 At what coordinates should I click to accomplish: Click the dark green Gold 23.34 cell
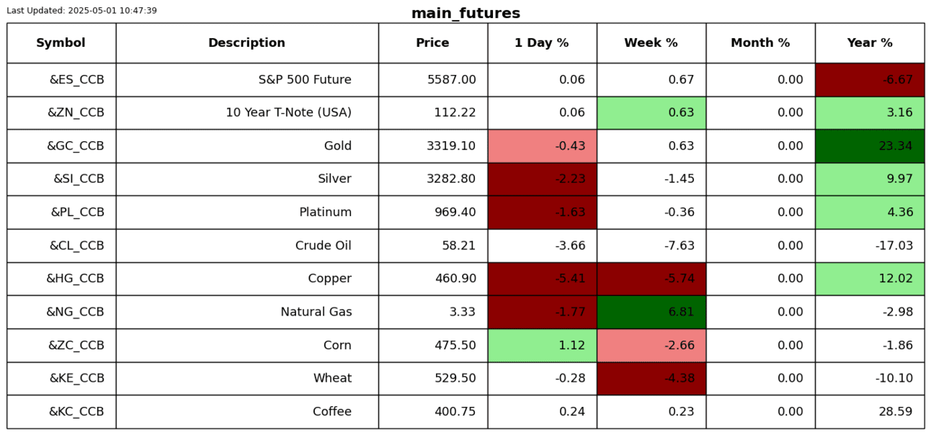(870, 146)
